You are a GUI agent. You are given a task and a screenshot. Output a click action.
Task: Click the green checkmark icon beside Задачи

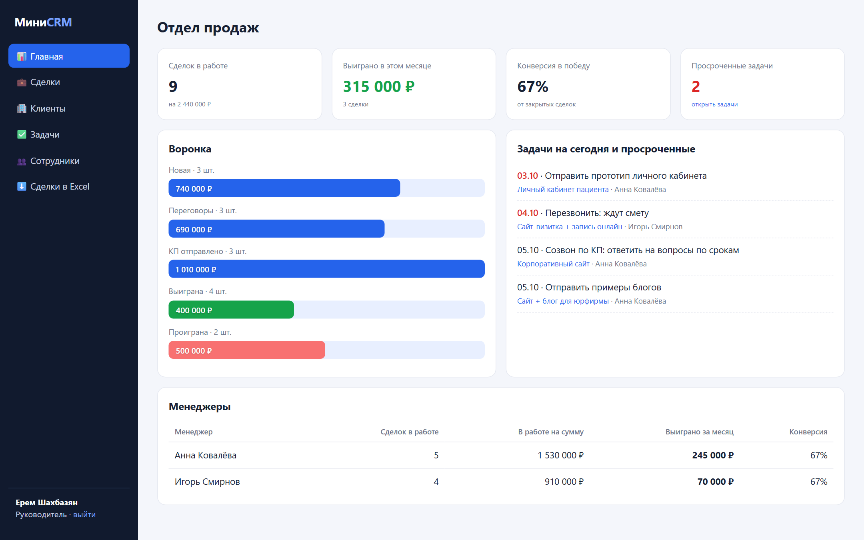[22, 134]
